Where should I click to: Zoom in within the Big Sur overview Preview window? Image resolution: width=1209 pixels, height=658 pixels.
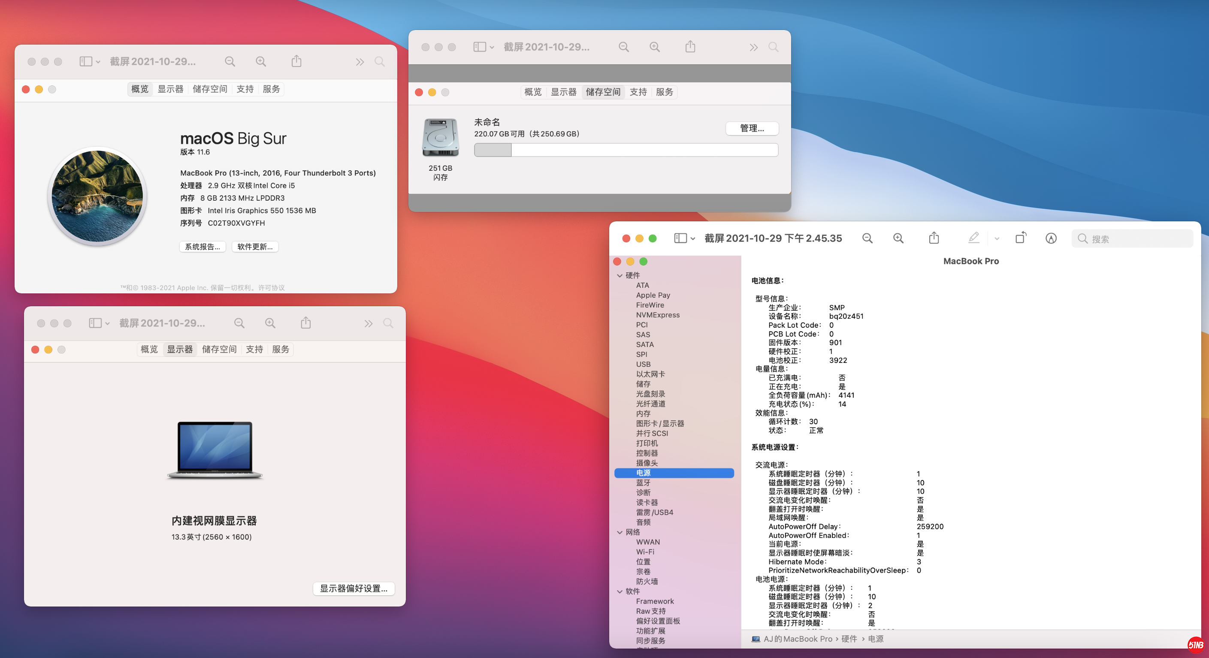261,61
